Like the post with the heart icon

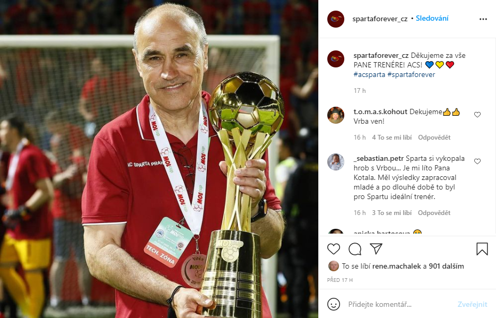coord(334,249)
